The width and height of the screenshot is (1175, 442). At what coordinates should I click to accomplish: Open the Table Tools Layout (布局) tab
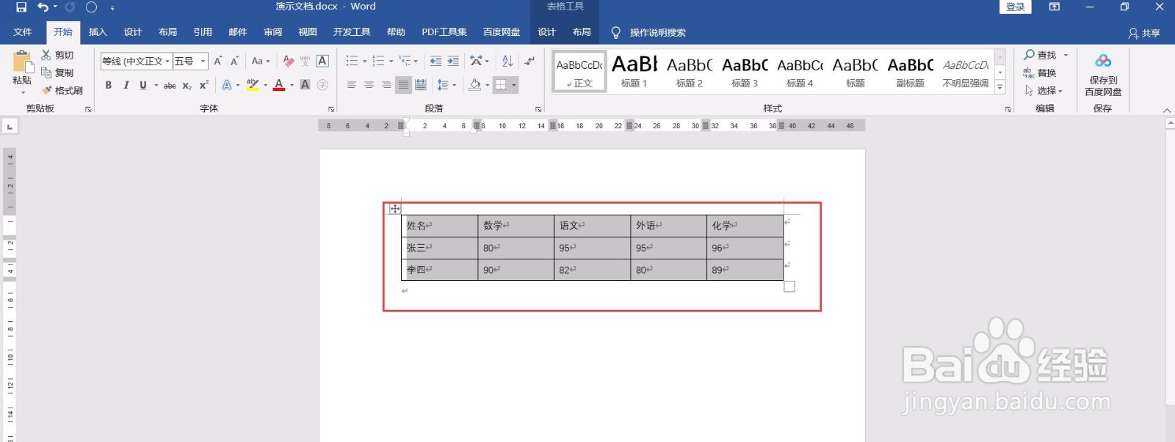pyautogui.click(x=582, y=32)
